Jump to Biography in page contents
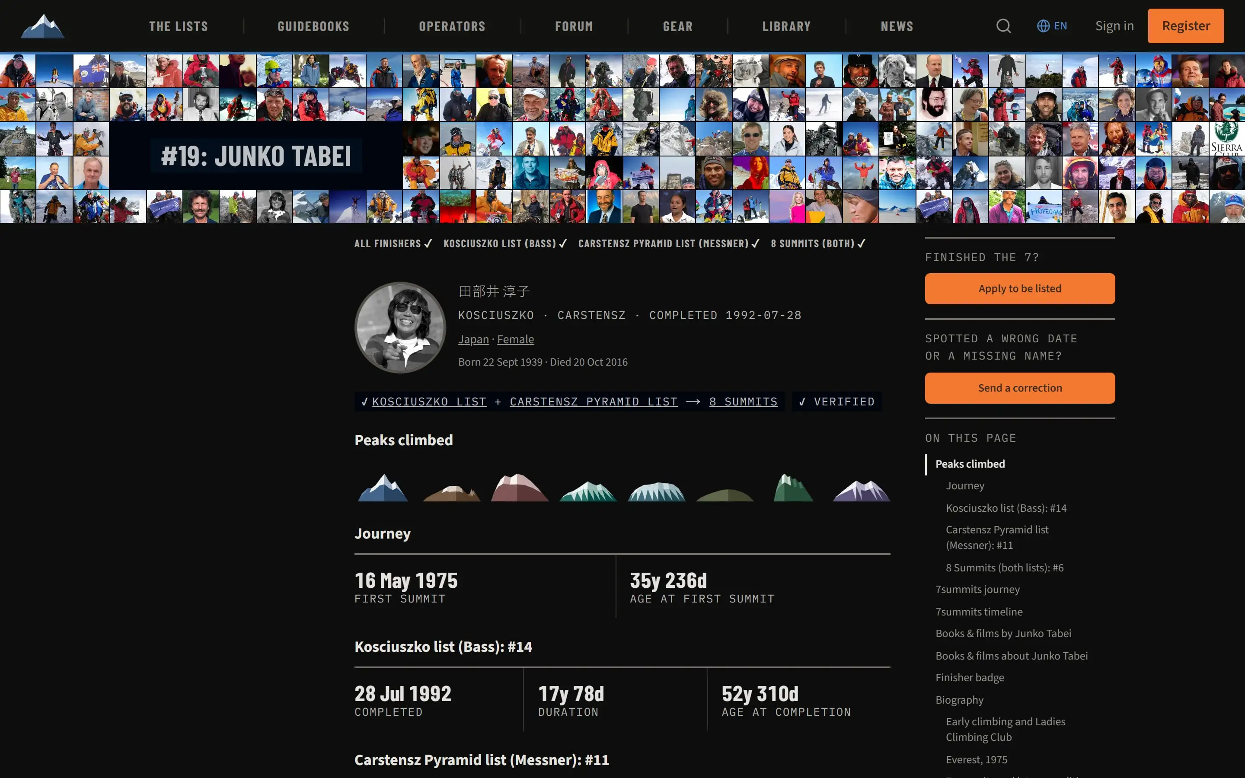The width and height of the screenshot is (1245, 778). coord(959,700)
